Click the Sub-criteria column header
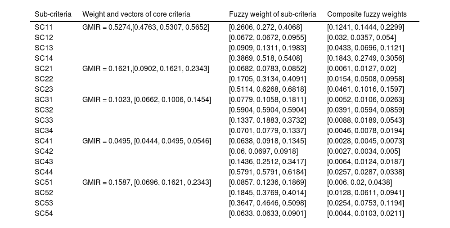The height and width of the screenshot is (228, 450). [x=53, y=14]
